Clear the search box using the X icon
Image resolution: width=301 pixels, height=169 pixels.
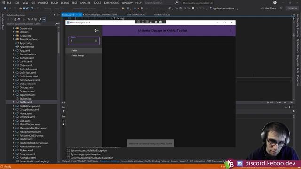pos(96,41)
